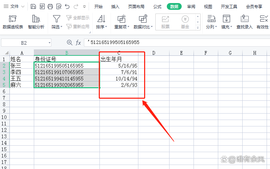This screenshot has height=169, width=270.
Task: Click the Name Box showing B2
Action: (24, 43)
